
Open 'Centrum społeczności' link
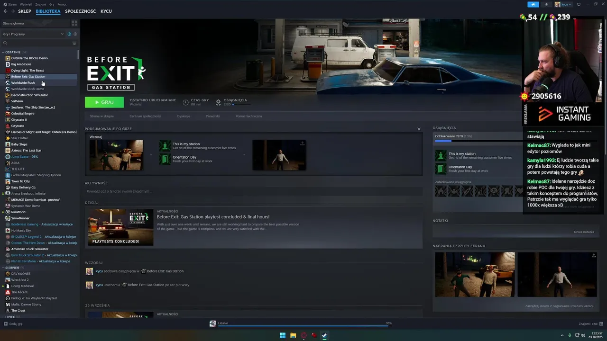(145, 116)
